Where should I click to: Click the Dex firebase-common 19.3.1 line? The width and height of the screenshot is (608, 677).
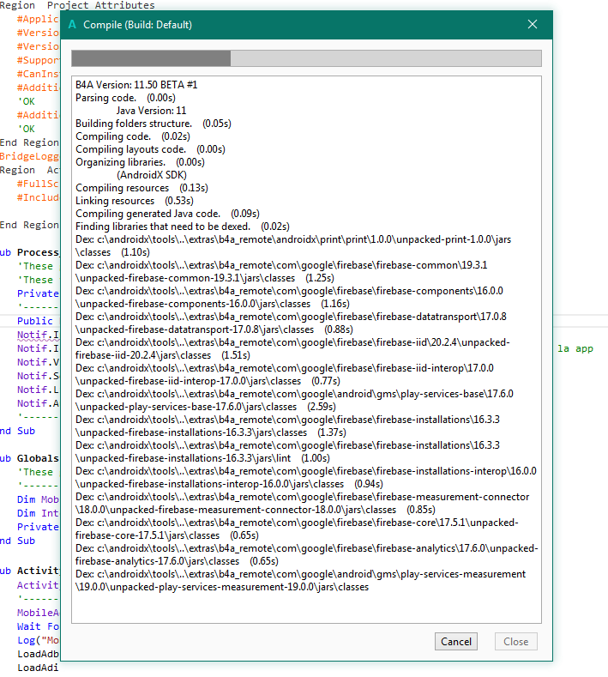pyautogui.click(x=281, y=272)
